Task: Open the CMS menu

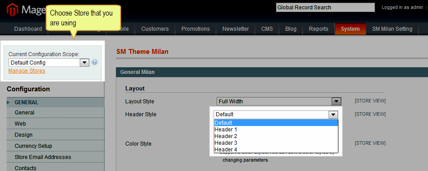Action: [267, 29]
